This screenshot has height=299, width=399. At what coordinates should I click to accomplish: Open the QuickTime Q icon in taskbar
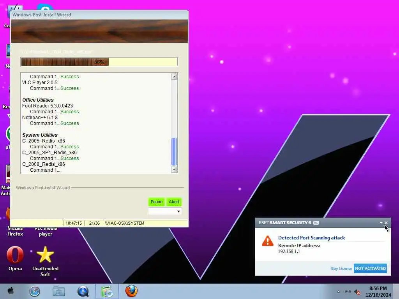click(83, 291)
